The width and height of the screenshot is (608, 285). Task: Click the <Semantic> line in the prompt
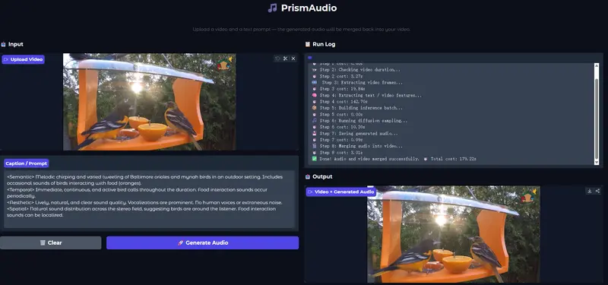[x=144, y=179]
